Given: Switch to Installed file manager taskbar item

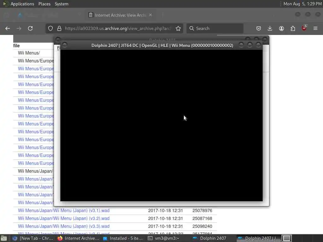Looking at the screenshot, I should coord(123,238).
